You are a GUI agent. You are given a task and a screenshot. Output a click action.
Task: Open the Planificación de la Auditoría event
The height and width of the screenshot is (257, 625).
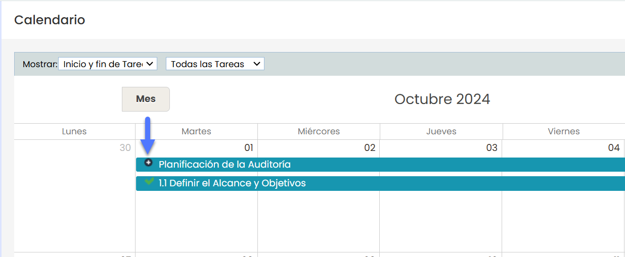225,165
